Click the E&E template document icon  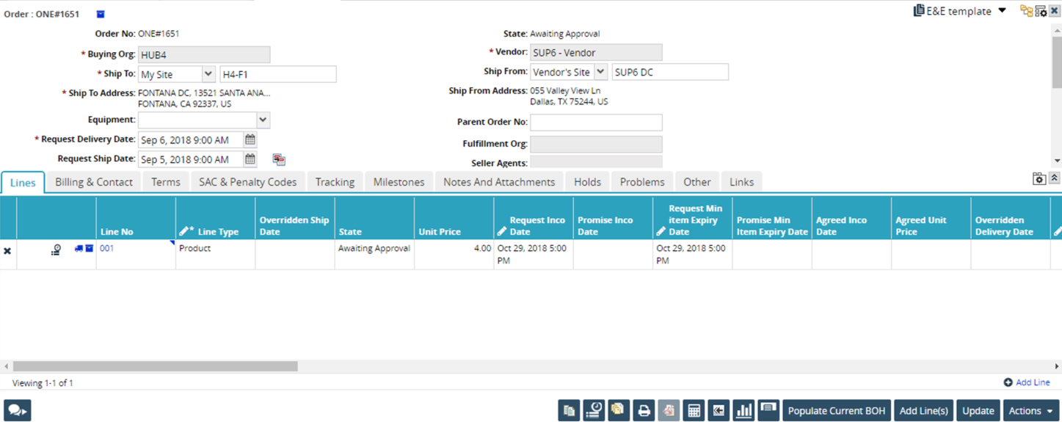[x=918, y=10]
